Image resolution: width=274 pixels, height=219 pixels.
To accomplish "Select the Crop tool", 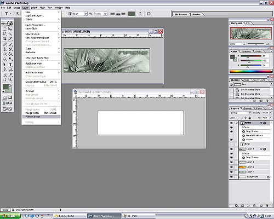I will (x=4, y=39).
